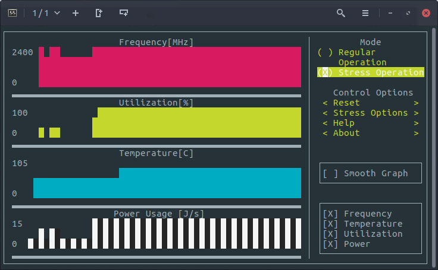This screenshot has width=438, height=270.
Task: Toggle the Temperature graph checkbox
Action: (x=330, y=224)
